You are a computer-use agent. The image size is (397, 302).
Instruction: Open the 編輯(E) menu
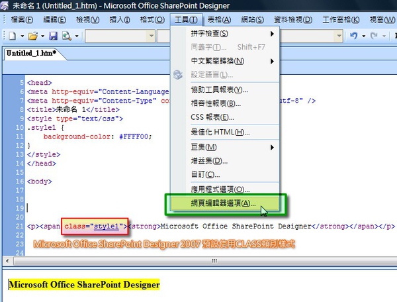[x=54, y=19]
